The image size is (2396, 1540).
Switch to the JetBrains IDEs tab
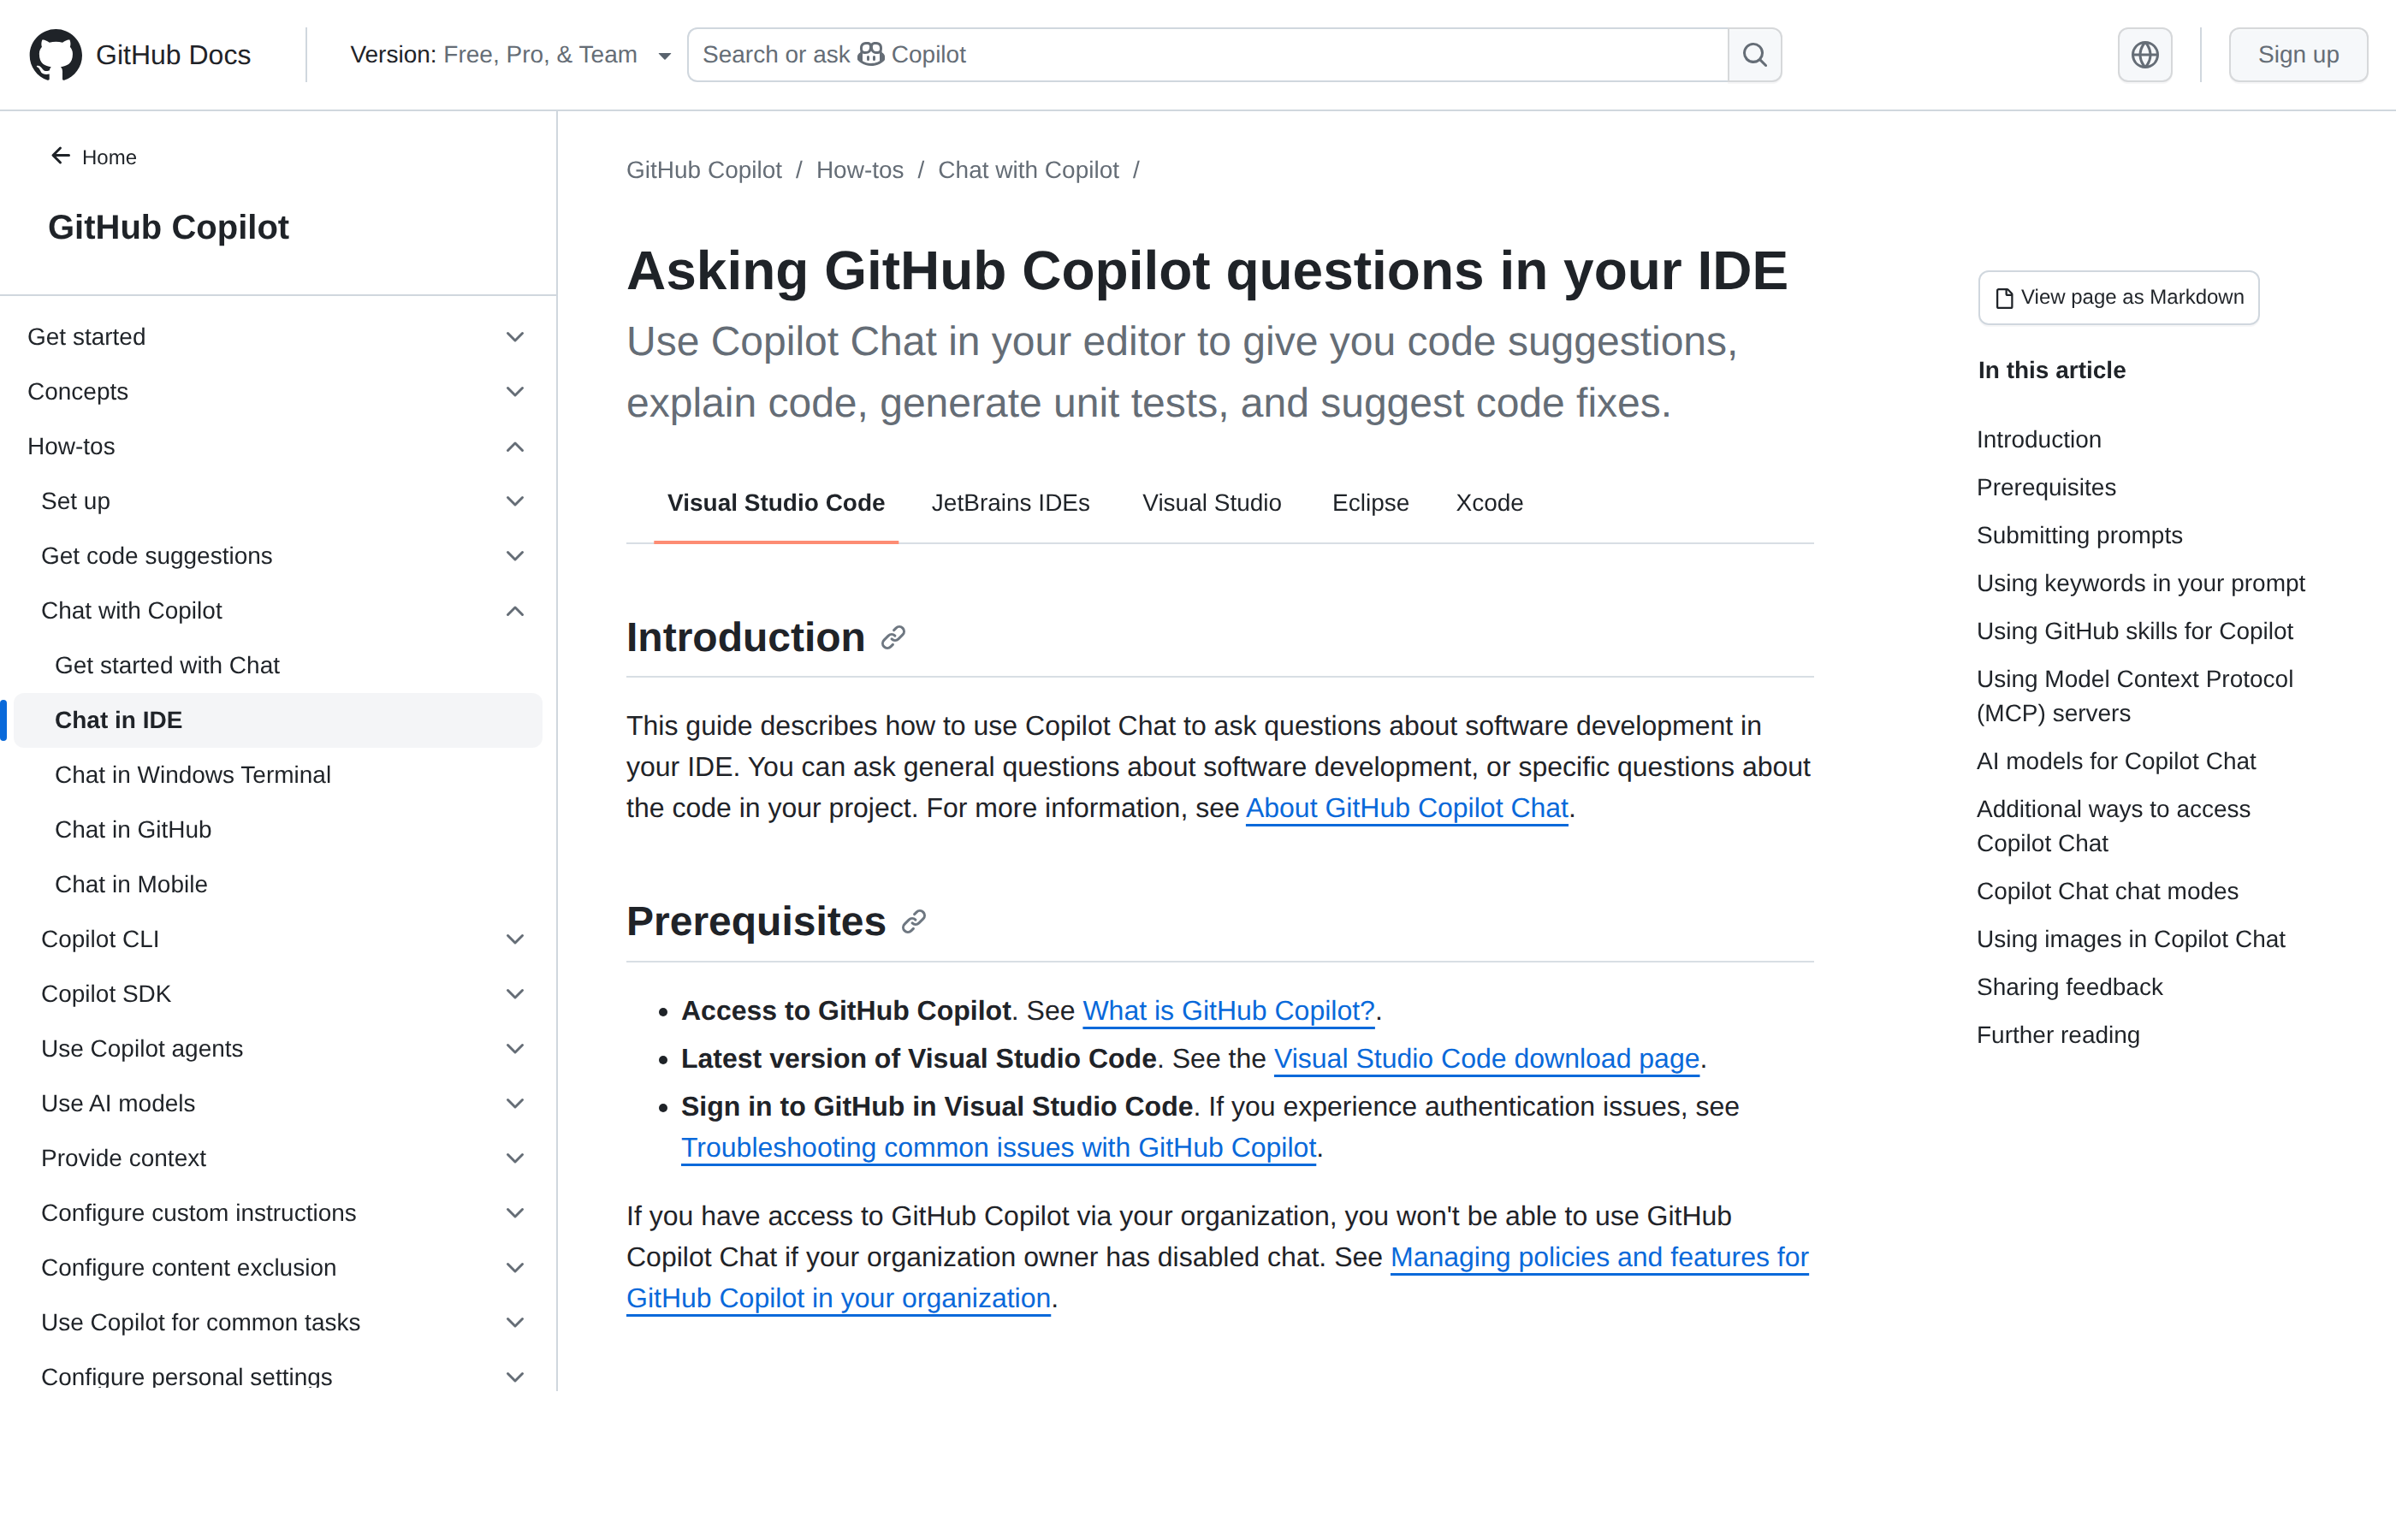pyautogui.click(x=1010, y=503)
